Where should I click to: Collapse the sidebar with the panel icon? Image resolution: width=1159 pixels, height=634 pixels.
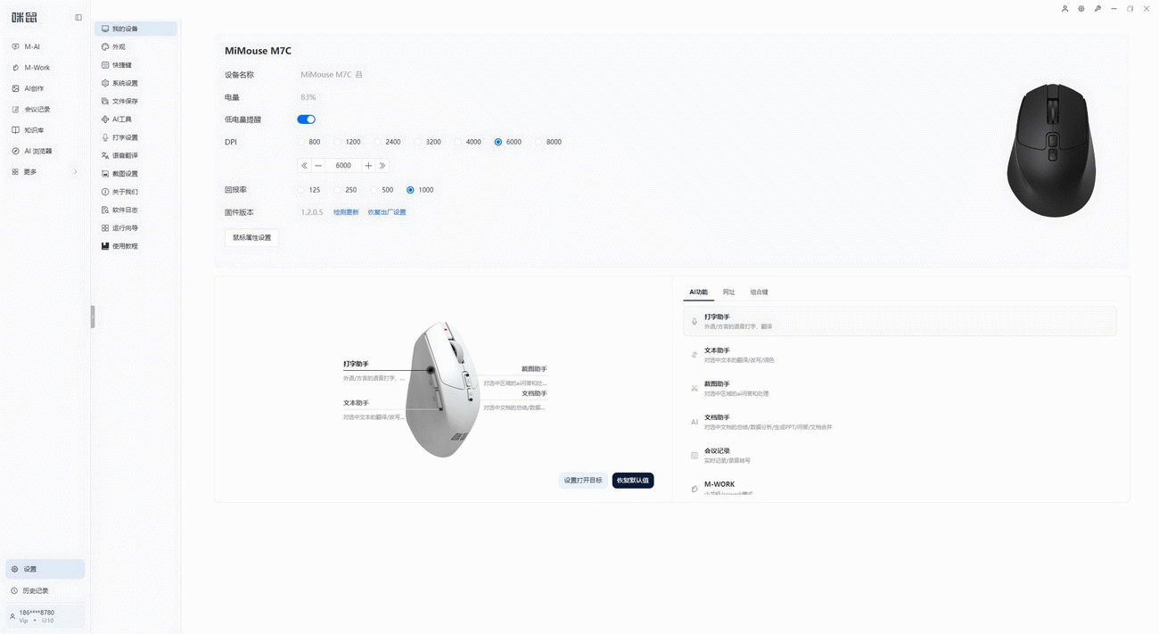pyautogui.click(x=78, y=18)
